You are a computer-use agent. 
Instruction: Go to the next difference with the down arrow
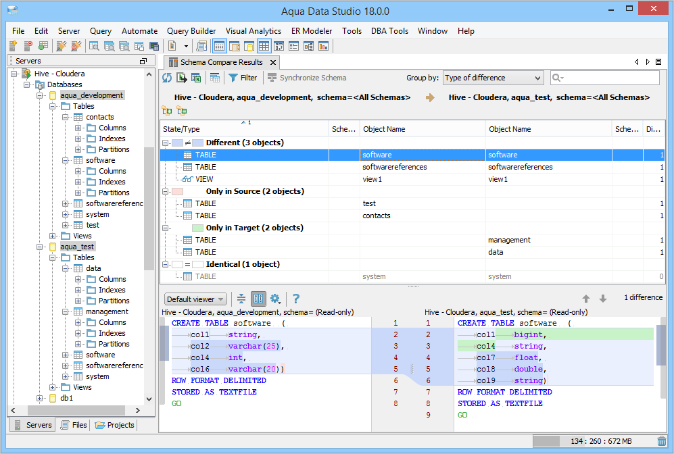pos(602,299)
